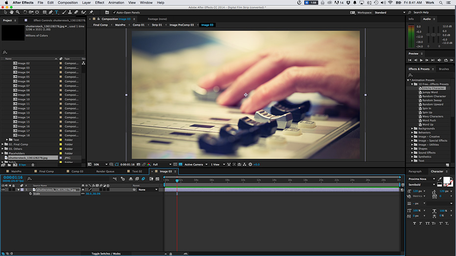Image resolution: width=456 pixels, height=256 pixels.
Task: Toggle the composition viewer lock icon
Action: point(98,19)
